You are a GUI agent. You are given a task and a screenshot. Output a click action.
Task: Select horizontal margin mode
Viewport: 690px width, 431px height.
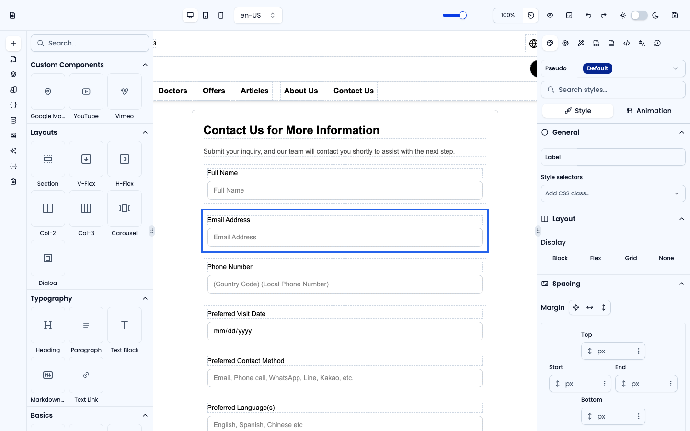point(590,307)
